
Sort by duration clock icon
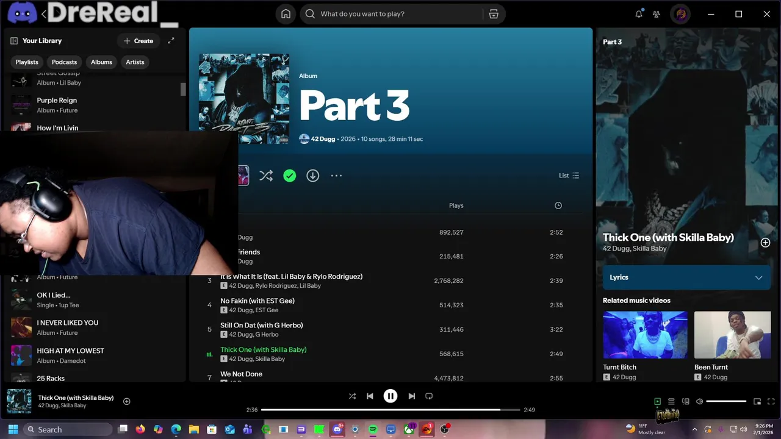(x=558, y=205)
